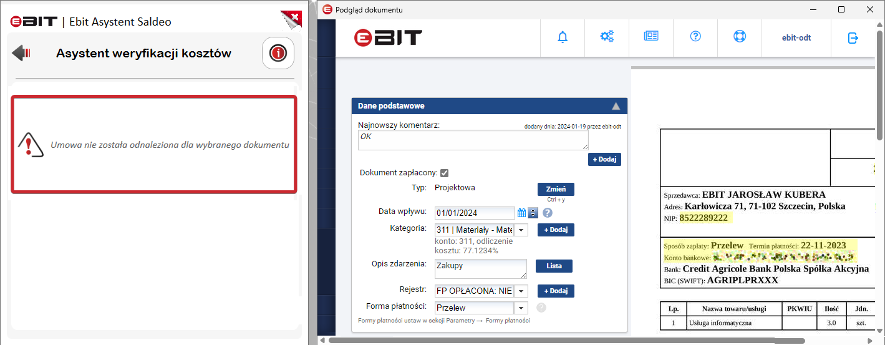Open the support lifebuoy icon
This screenshot has width=885, height=345.
pyautogui.click(x=740, y=36)
